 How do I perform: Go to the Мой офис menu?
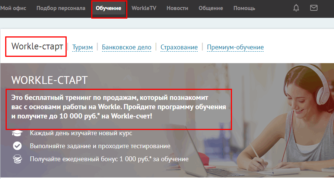13,8
